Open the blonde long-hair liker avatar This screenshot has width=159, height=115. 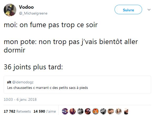coord(118,111)
